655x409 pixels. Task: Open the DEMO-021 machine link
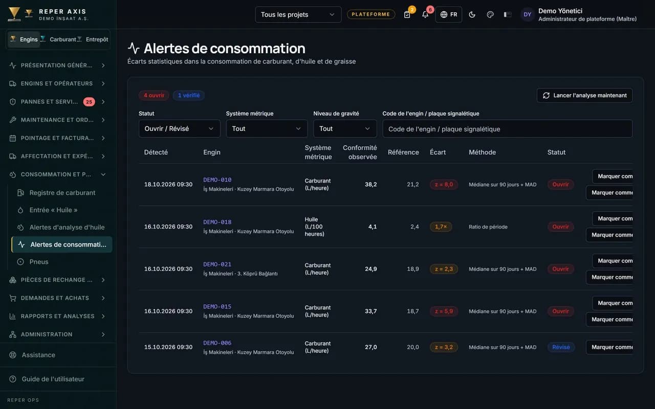[217, 264]
